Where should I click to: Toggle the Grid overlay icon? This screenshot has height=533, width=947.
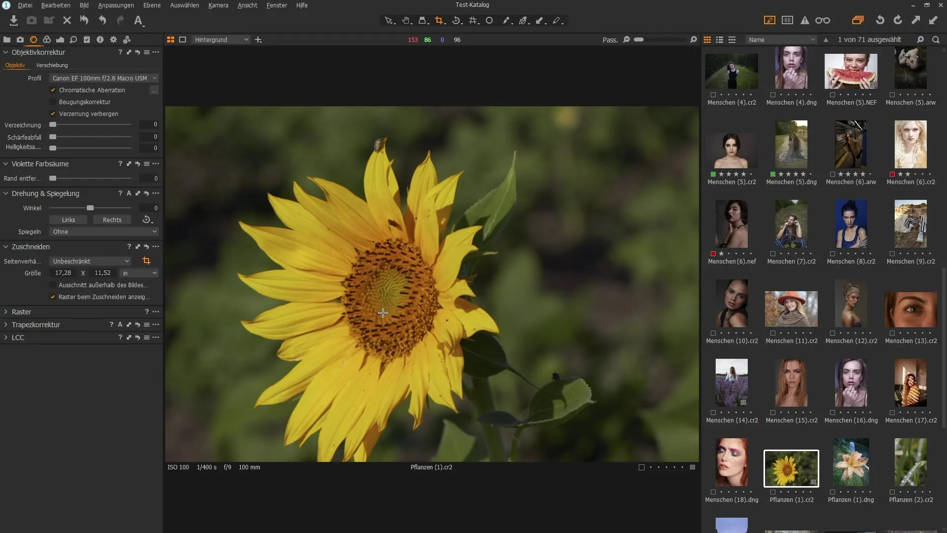(x=788, y=20)
